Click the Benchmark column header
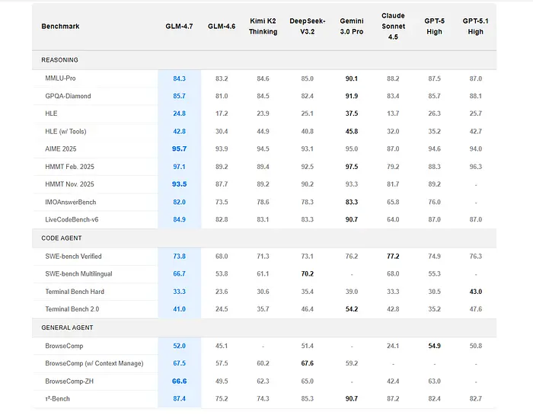This screenshot has height=415, width=533. 60,27
